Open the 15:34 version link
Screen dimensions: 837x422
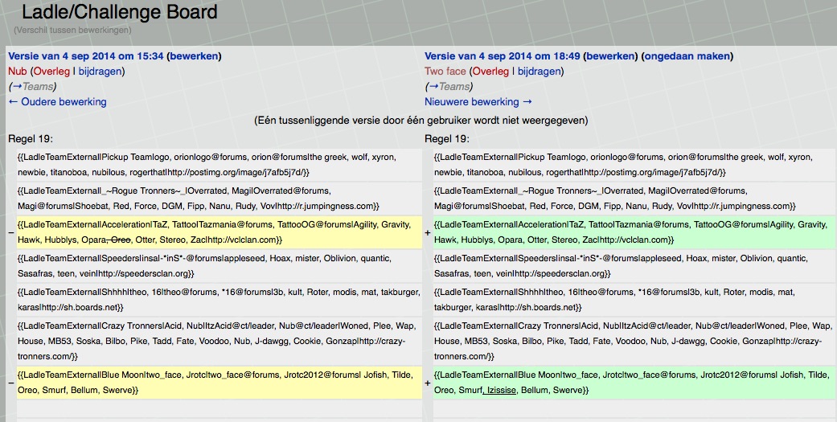[x=85, y=56]
